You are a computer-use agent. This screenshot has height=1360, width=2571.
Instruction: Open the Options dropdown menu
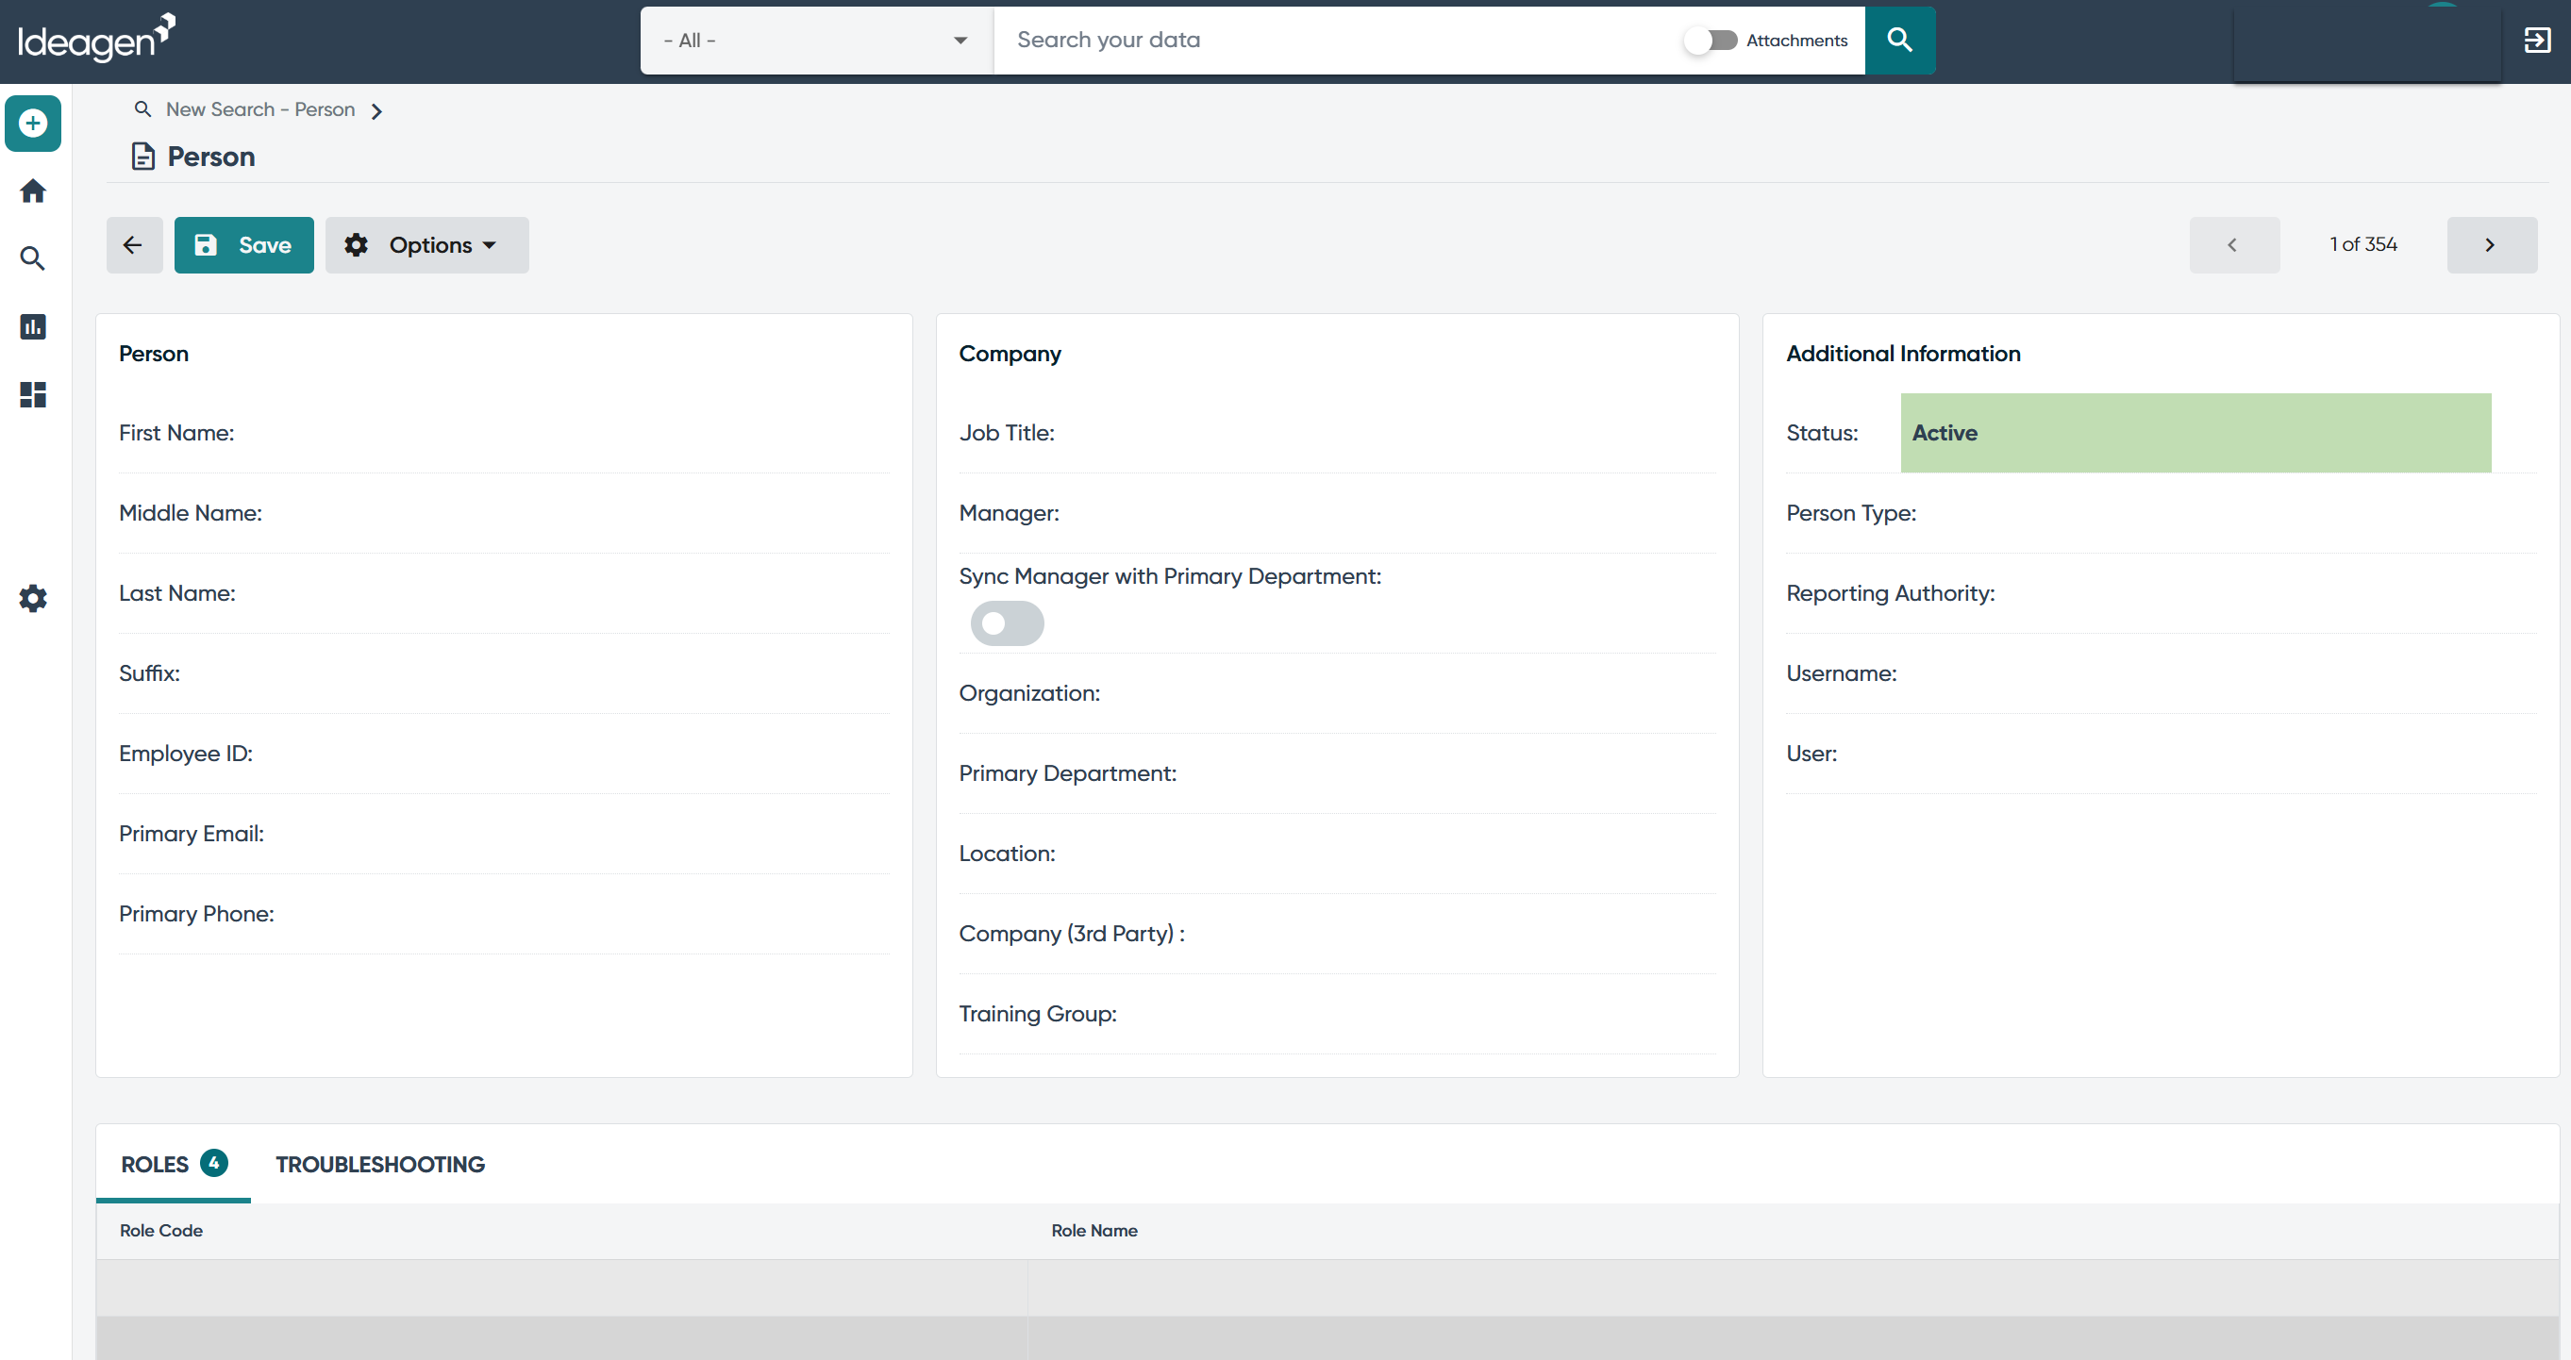coord(426,245)
